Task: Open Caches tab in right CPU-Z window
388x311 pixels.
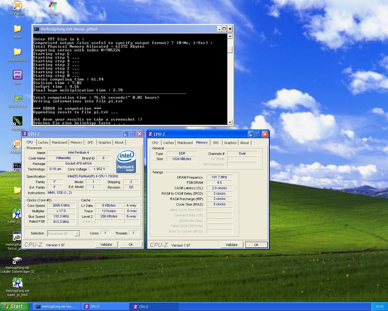Action: (x=169, y=143)
